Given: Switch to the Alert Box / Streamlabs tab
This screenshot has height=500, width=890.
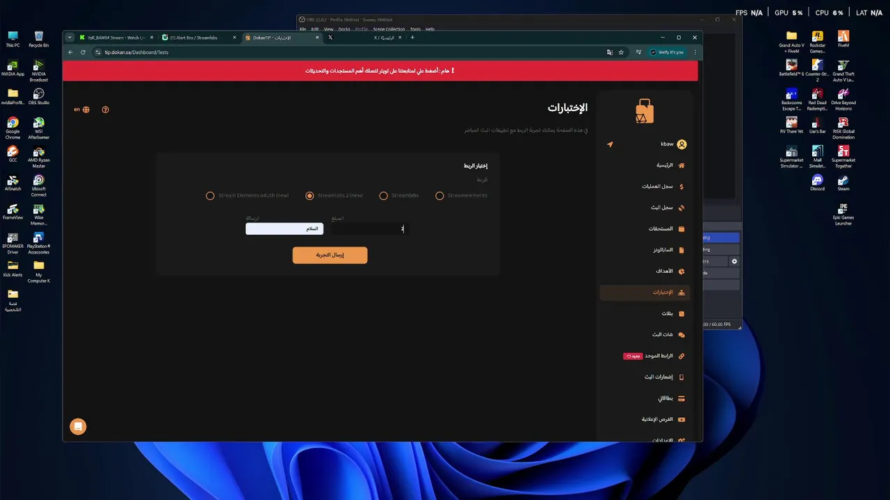Looking at the screenshot, I should pyautogui.click(x=199, y=37).
